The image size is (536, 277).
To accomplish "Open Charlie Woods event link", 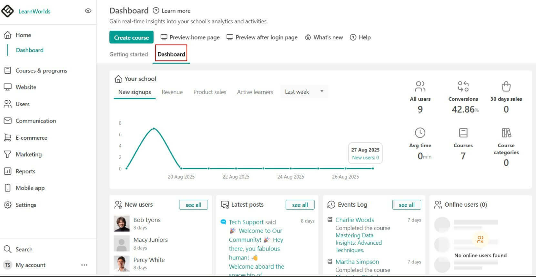I will (x=355, y=220).
